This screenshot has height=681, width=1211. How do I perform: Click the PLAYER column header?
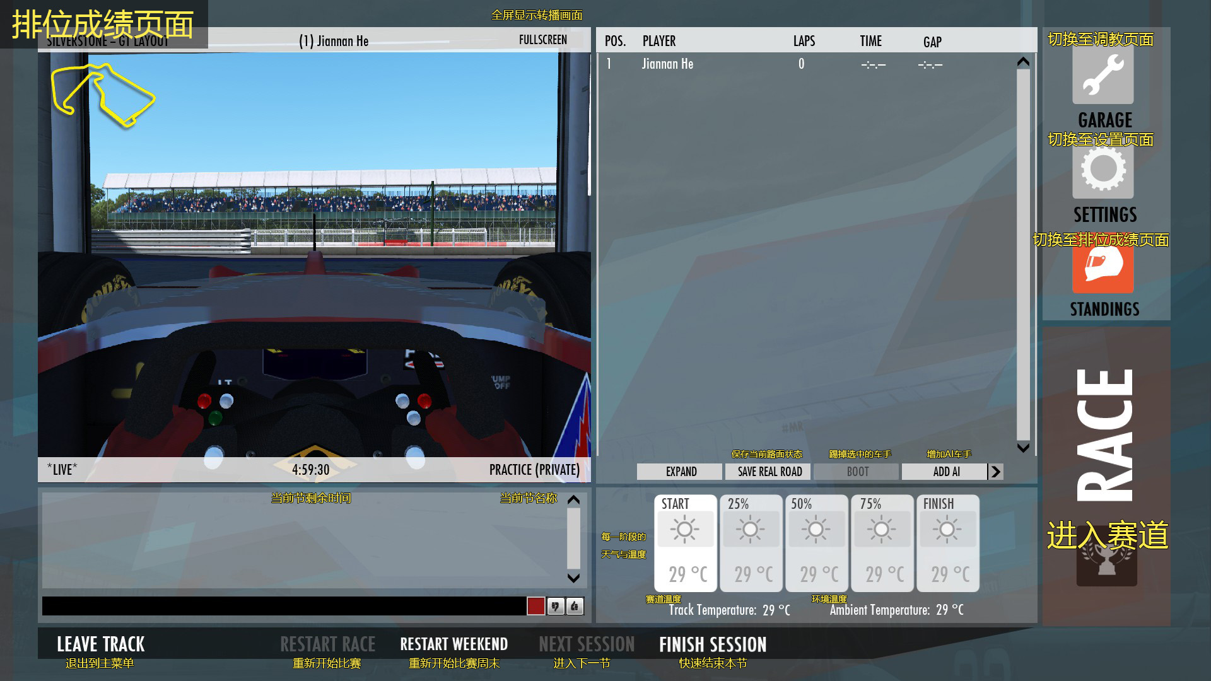point(659,41)
